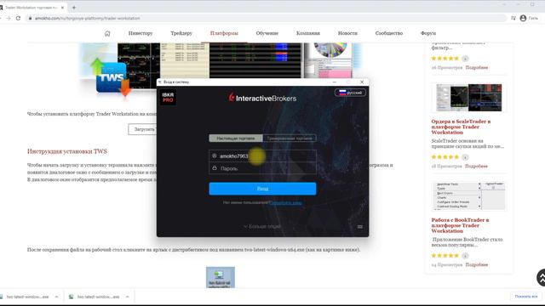This screenshot has width=545, height=306.
Task: Go to the website home icon
Action: tap(107, 33)
